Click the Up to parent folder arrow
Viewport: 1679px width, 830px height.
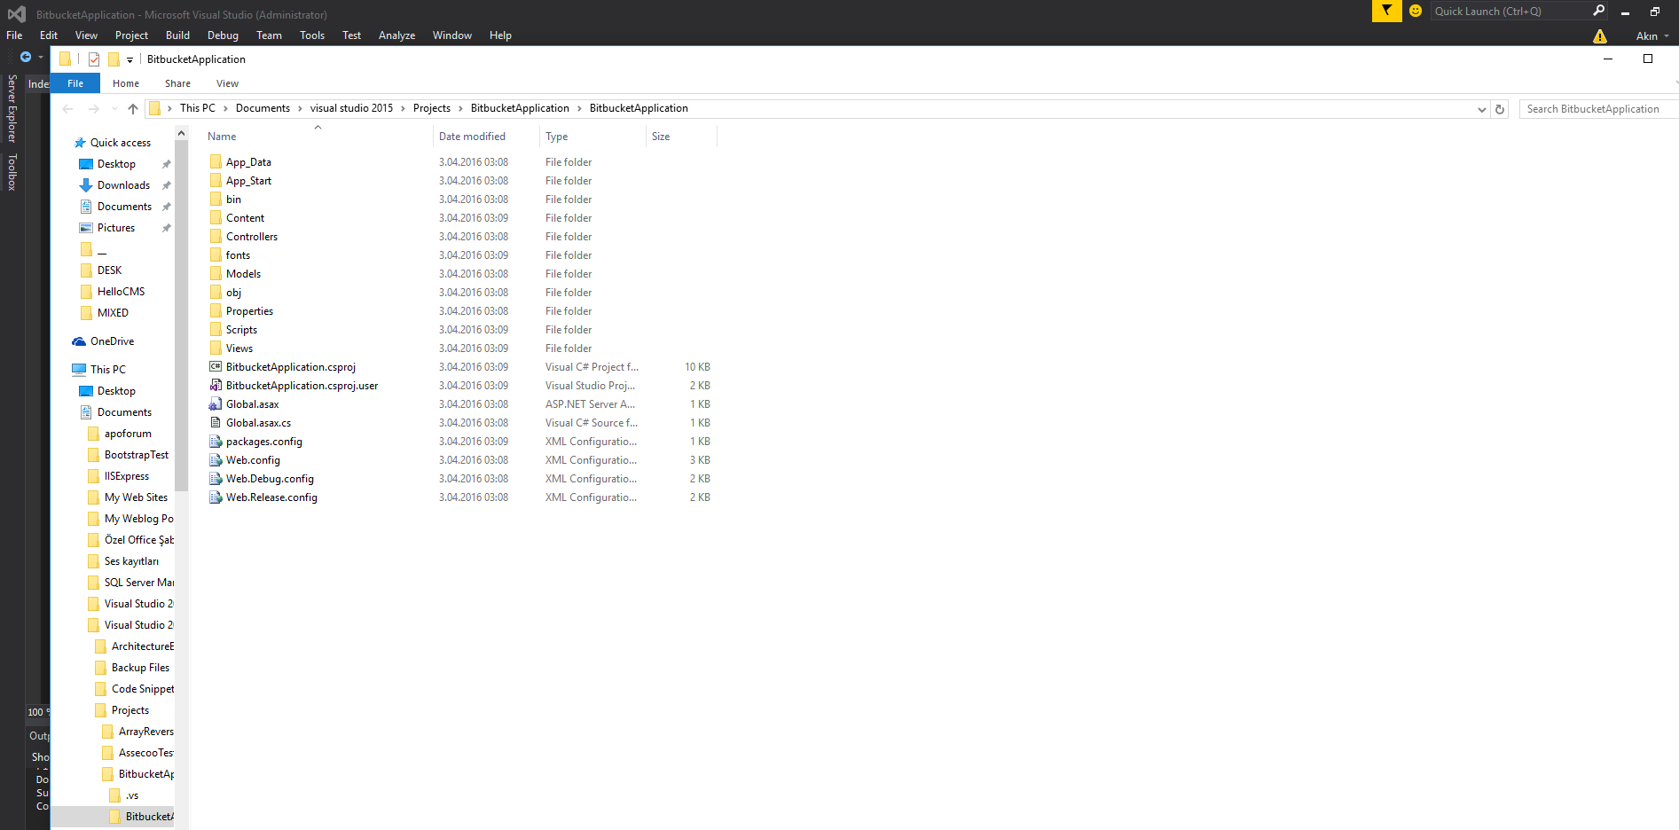point(133,109)
